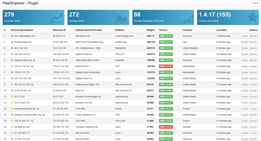
Task: Click the hallmark icon beside 23.88.59.163
Action: click(x=29, y=91)
